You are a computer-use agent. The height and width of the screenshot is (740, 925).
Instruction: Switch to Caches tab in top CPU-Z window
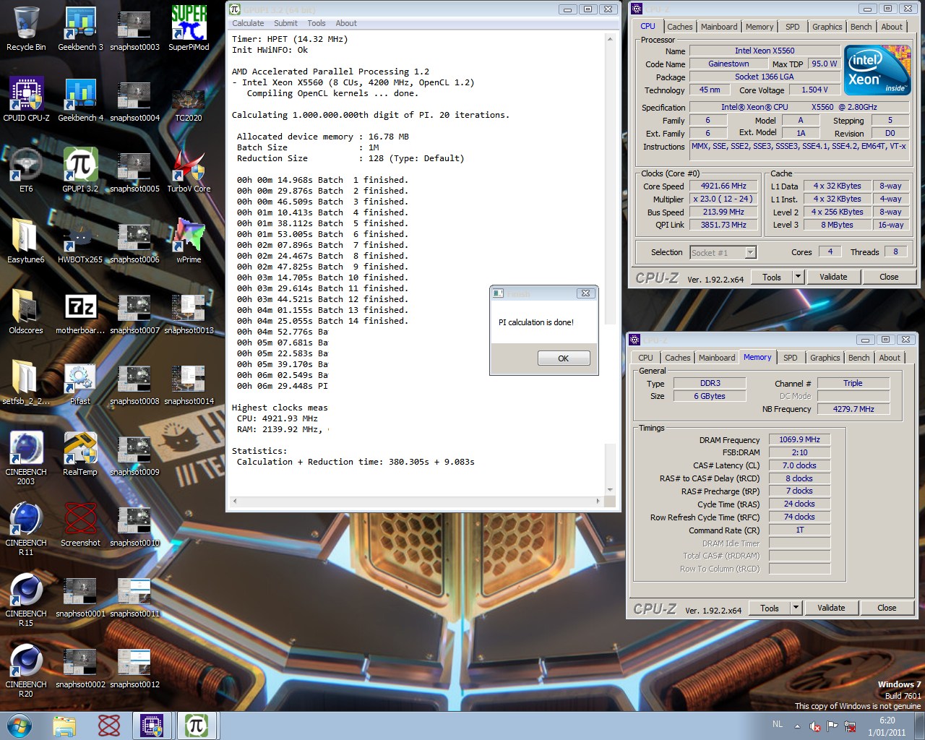click(679, 27)
